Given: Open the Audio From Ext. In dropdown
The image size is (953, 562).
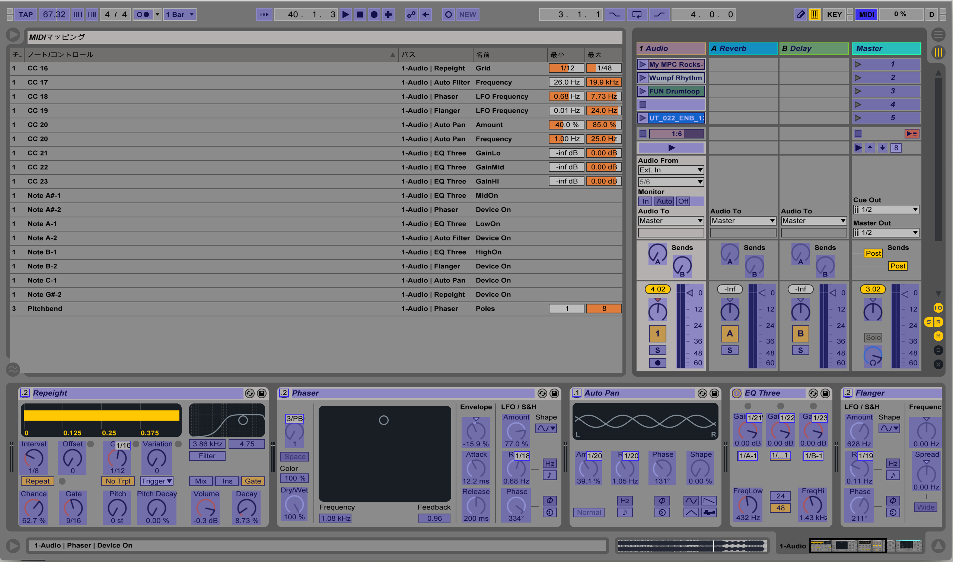Looking at the screenshot, I should click(671, 170).
